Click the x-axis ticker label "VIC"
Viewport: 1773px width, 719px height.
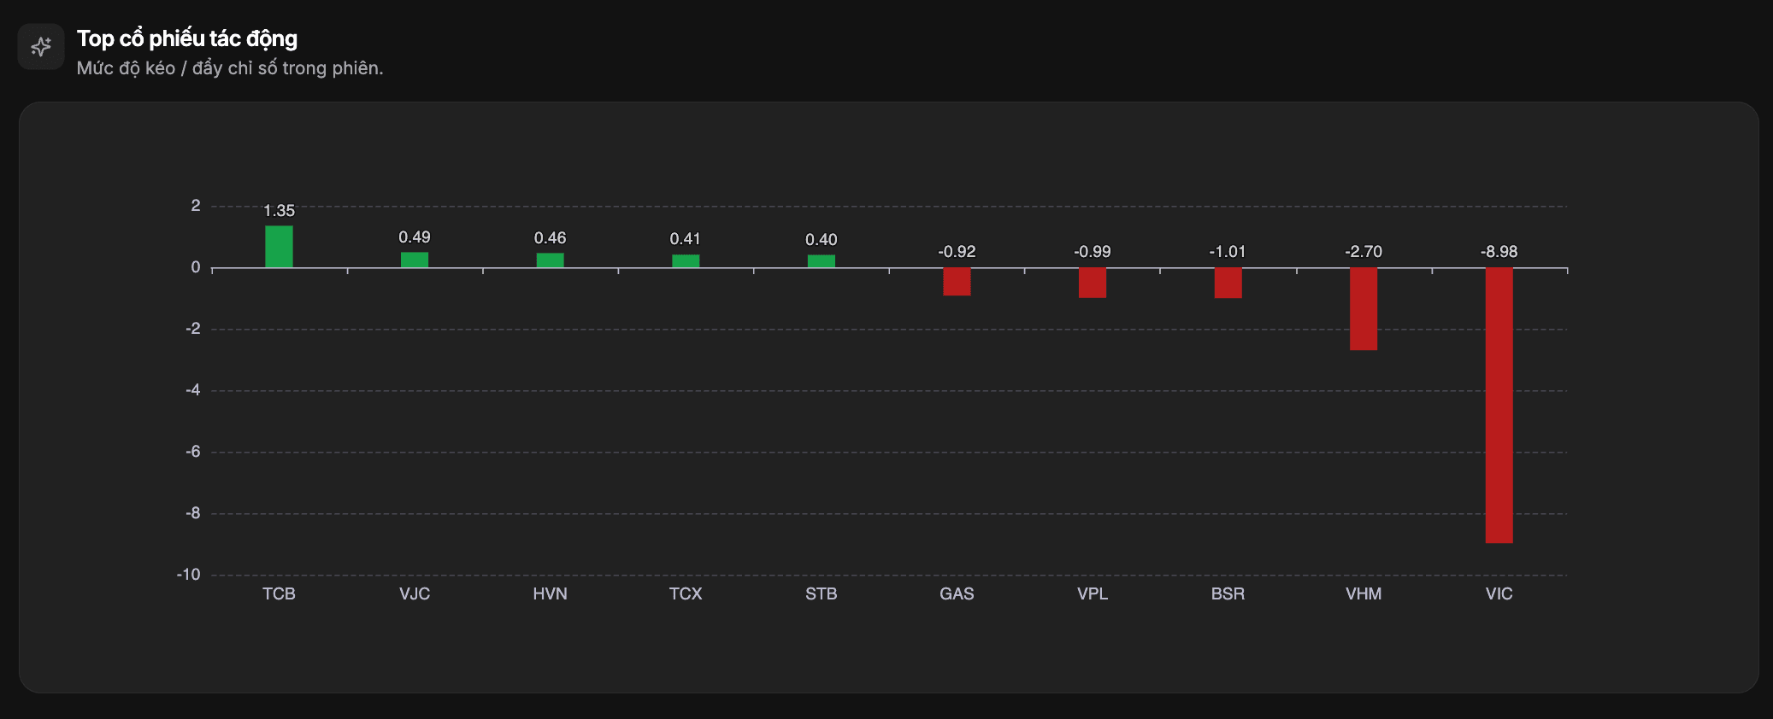[x=1499, y=594]
